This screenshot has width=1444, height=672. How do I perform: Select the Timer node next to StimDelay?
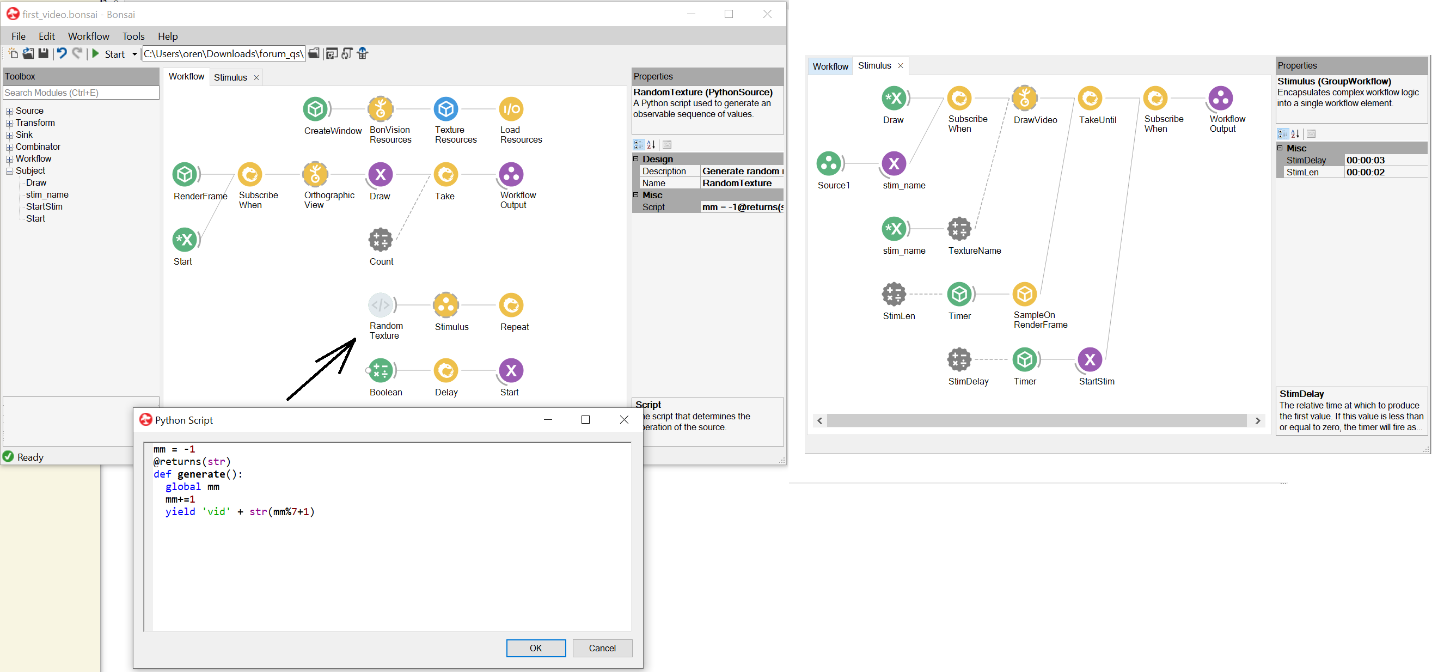(x=1025, y=360)
